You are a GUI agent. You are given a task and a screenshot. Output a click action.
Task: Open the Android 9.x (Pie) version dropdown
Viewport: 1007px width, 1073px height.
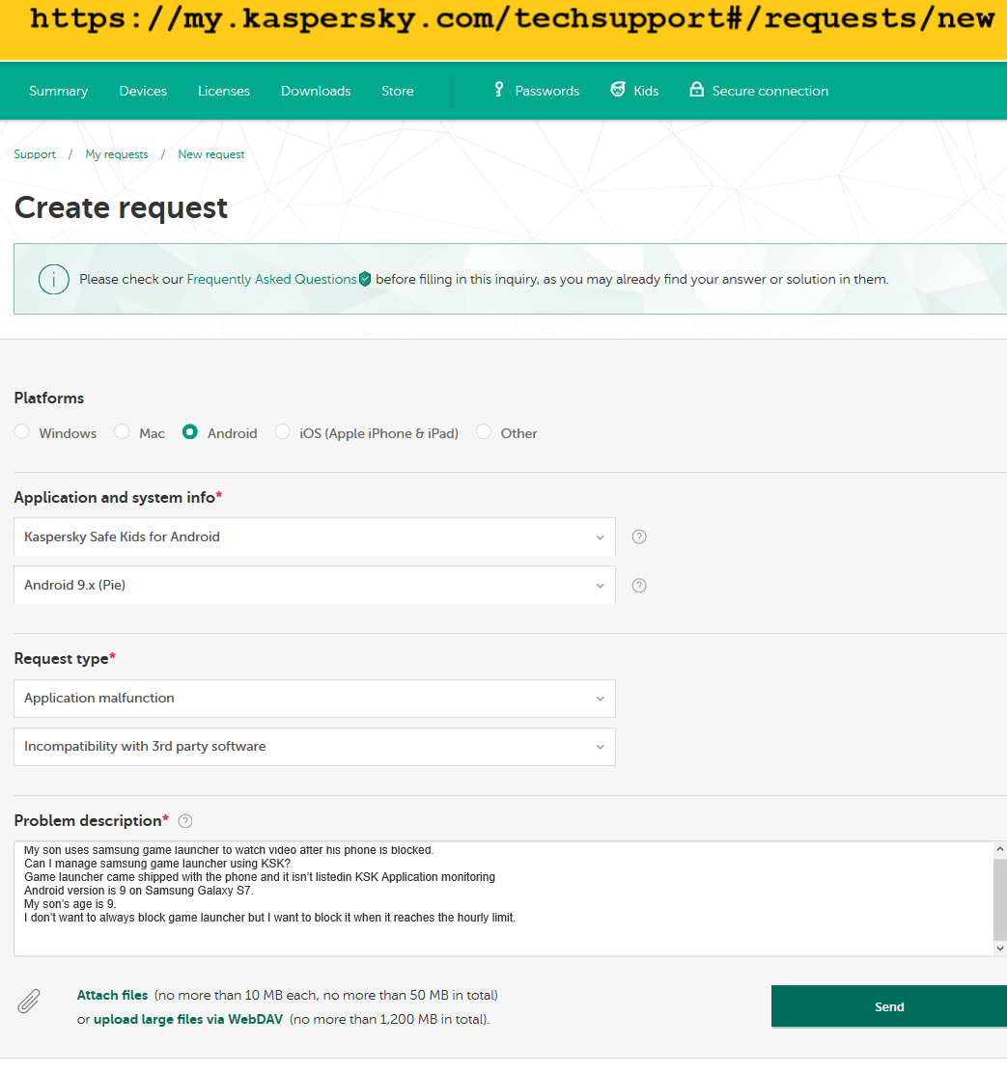tap(314, 585)
